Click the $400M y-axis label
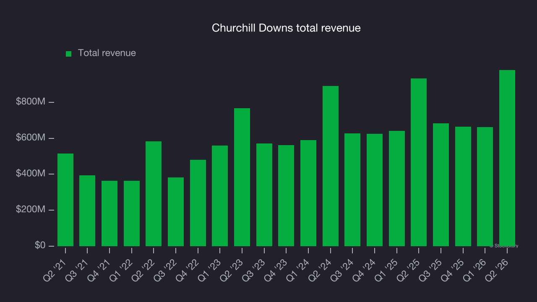Image resolution: width=537 pixels, height=302 pixels. pos(31,174)
